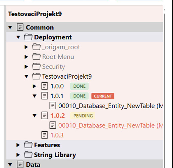Click the PENDING badge on version 1.0.2
Screen dimensions: 173x168
[x=82, y=116]
